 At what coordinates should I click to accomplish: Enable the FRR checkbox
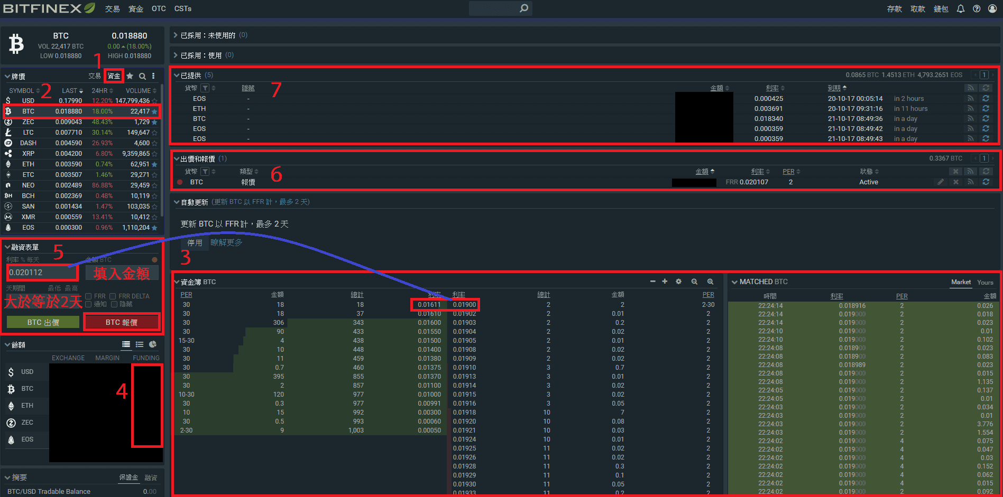tap(89, 296)
